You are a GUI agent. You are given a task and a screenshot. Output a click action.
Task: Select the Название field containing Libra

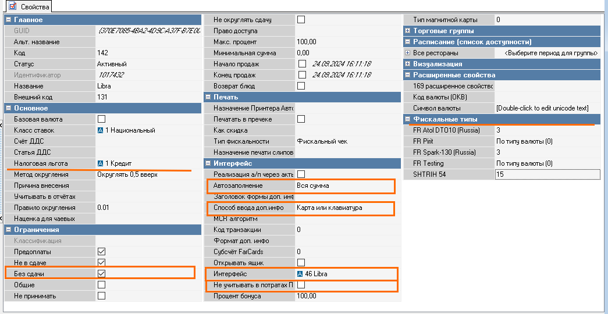click(x=148, y=86)
